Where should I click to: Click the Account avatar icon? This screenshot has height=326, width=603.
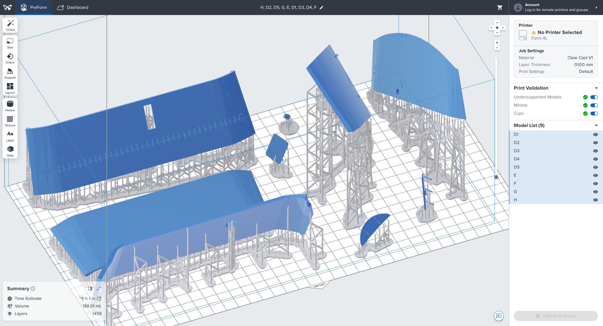point(518,8)
